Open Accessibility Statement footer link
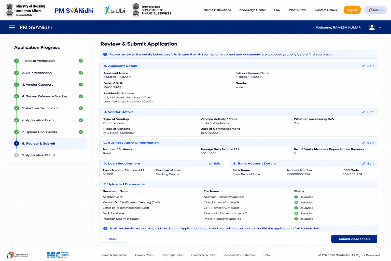The width and height of the screenshot is (391, 261). click(x=240, y=255)
